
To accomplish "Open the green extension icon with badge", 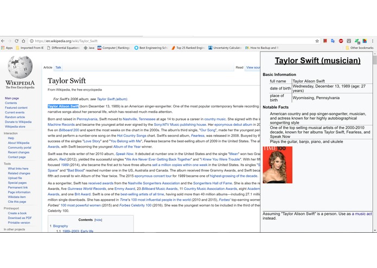I will [x=357, y=41].
